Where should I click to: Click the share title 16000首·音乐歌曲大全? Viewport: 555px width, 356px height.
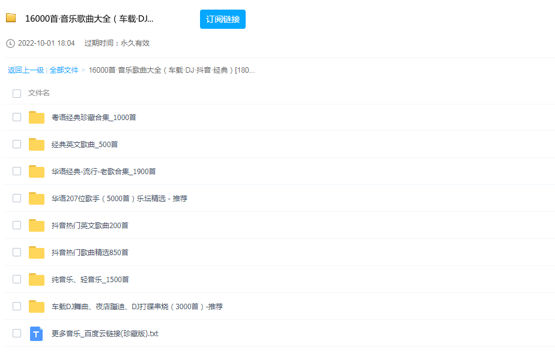point(89,19)
